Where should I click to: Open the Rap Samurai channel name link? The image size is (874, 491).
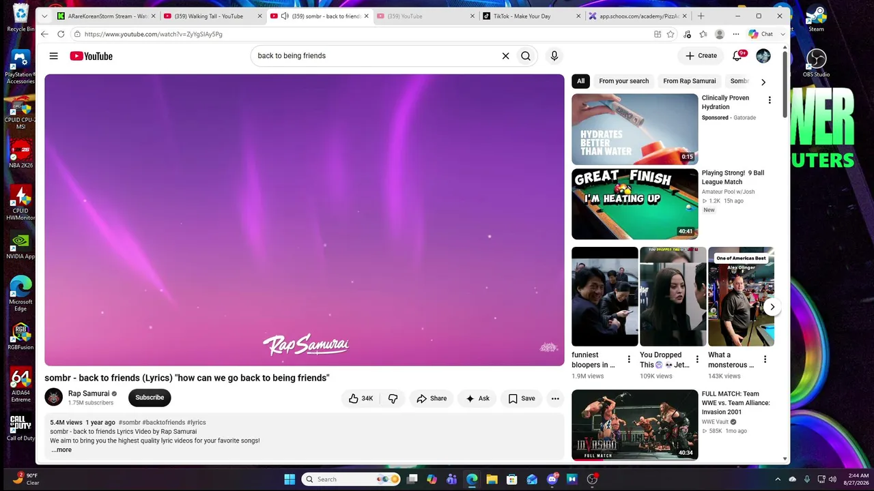coord(89,393)
